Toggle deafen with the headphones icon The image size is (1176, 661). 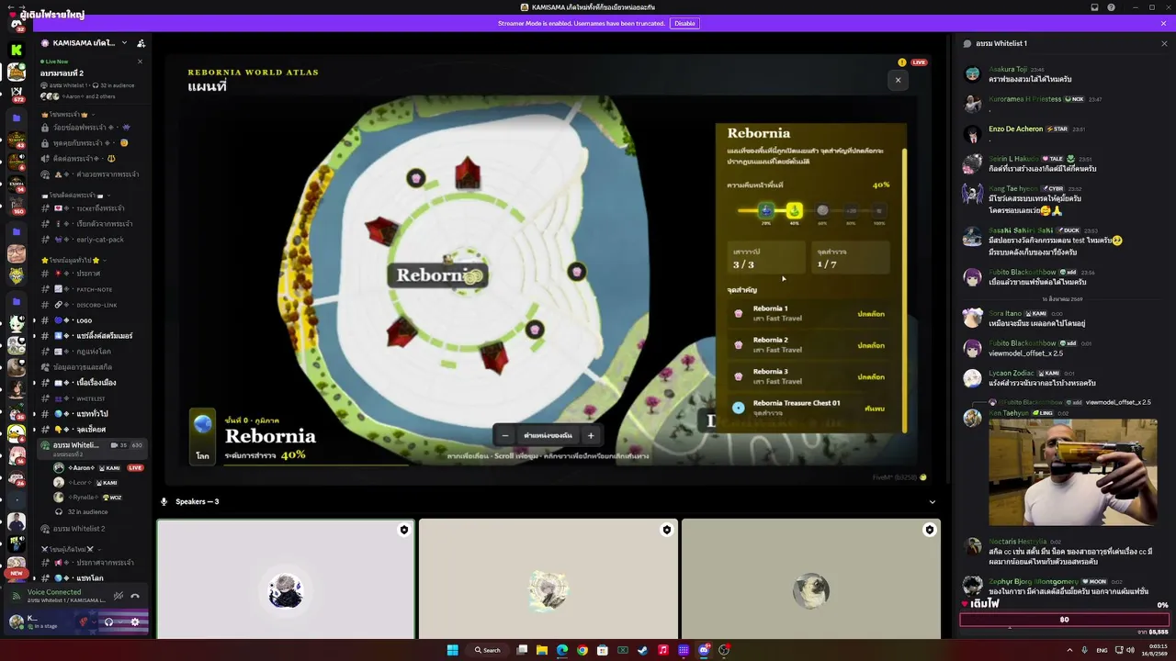click(x=108, y=622)
